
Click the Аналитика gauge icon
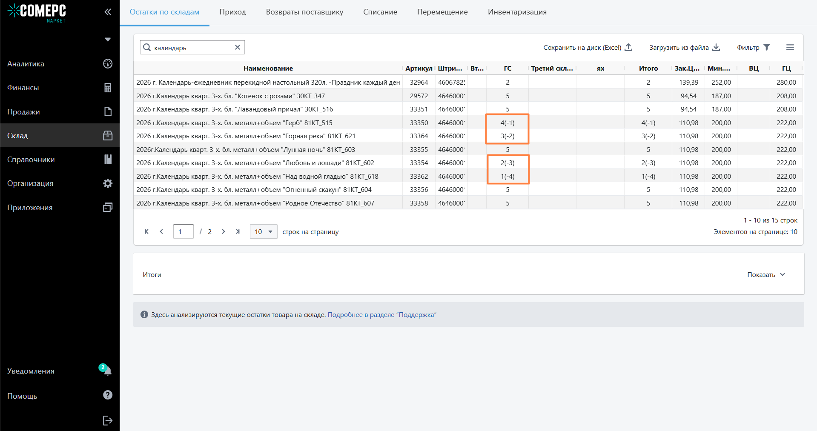pyautogui.click(x=108, y=64)
